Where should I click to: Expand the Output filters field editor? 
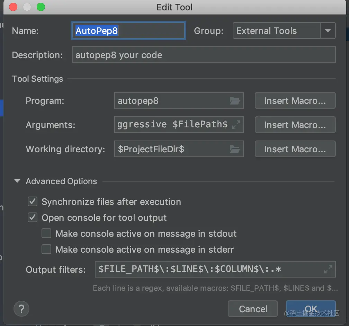[x=328, y=269]
